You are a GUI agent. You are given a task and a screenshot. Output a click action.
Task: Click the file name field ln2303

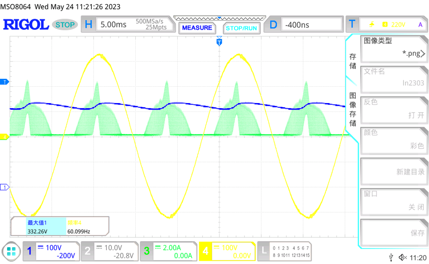pyautogui.click(x=394, y=77)
